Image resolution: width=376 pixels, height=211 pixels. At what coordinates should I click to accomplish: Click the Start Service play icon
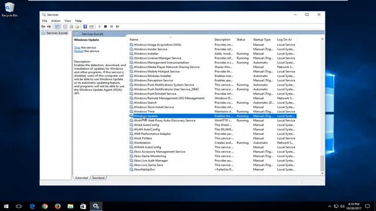(x=99, y=26)
